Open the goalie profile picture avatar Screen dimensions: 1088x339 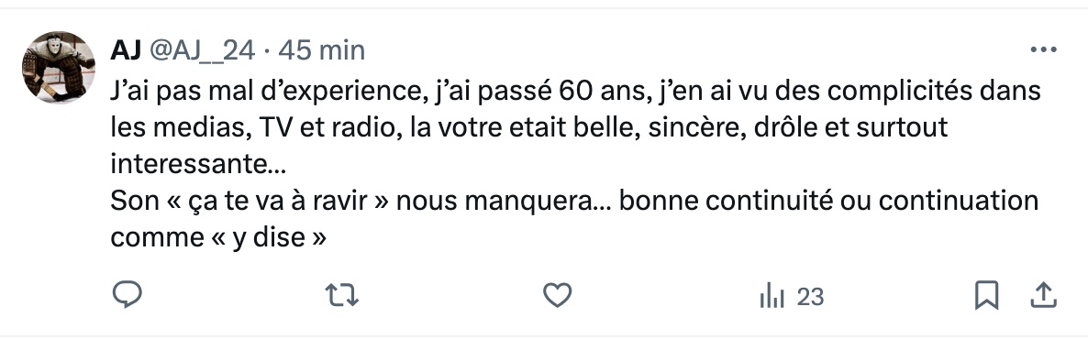(x=59, y=67)
